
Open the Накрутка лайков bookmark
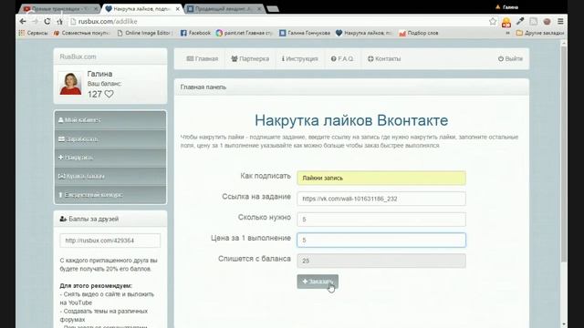(x=363, y=33)
